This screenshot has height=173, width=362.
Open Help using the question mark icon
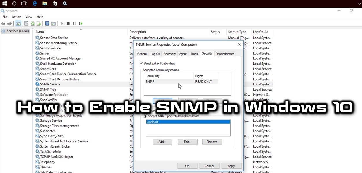(47, 23)
